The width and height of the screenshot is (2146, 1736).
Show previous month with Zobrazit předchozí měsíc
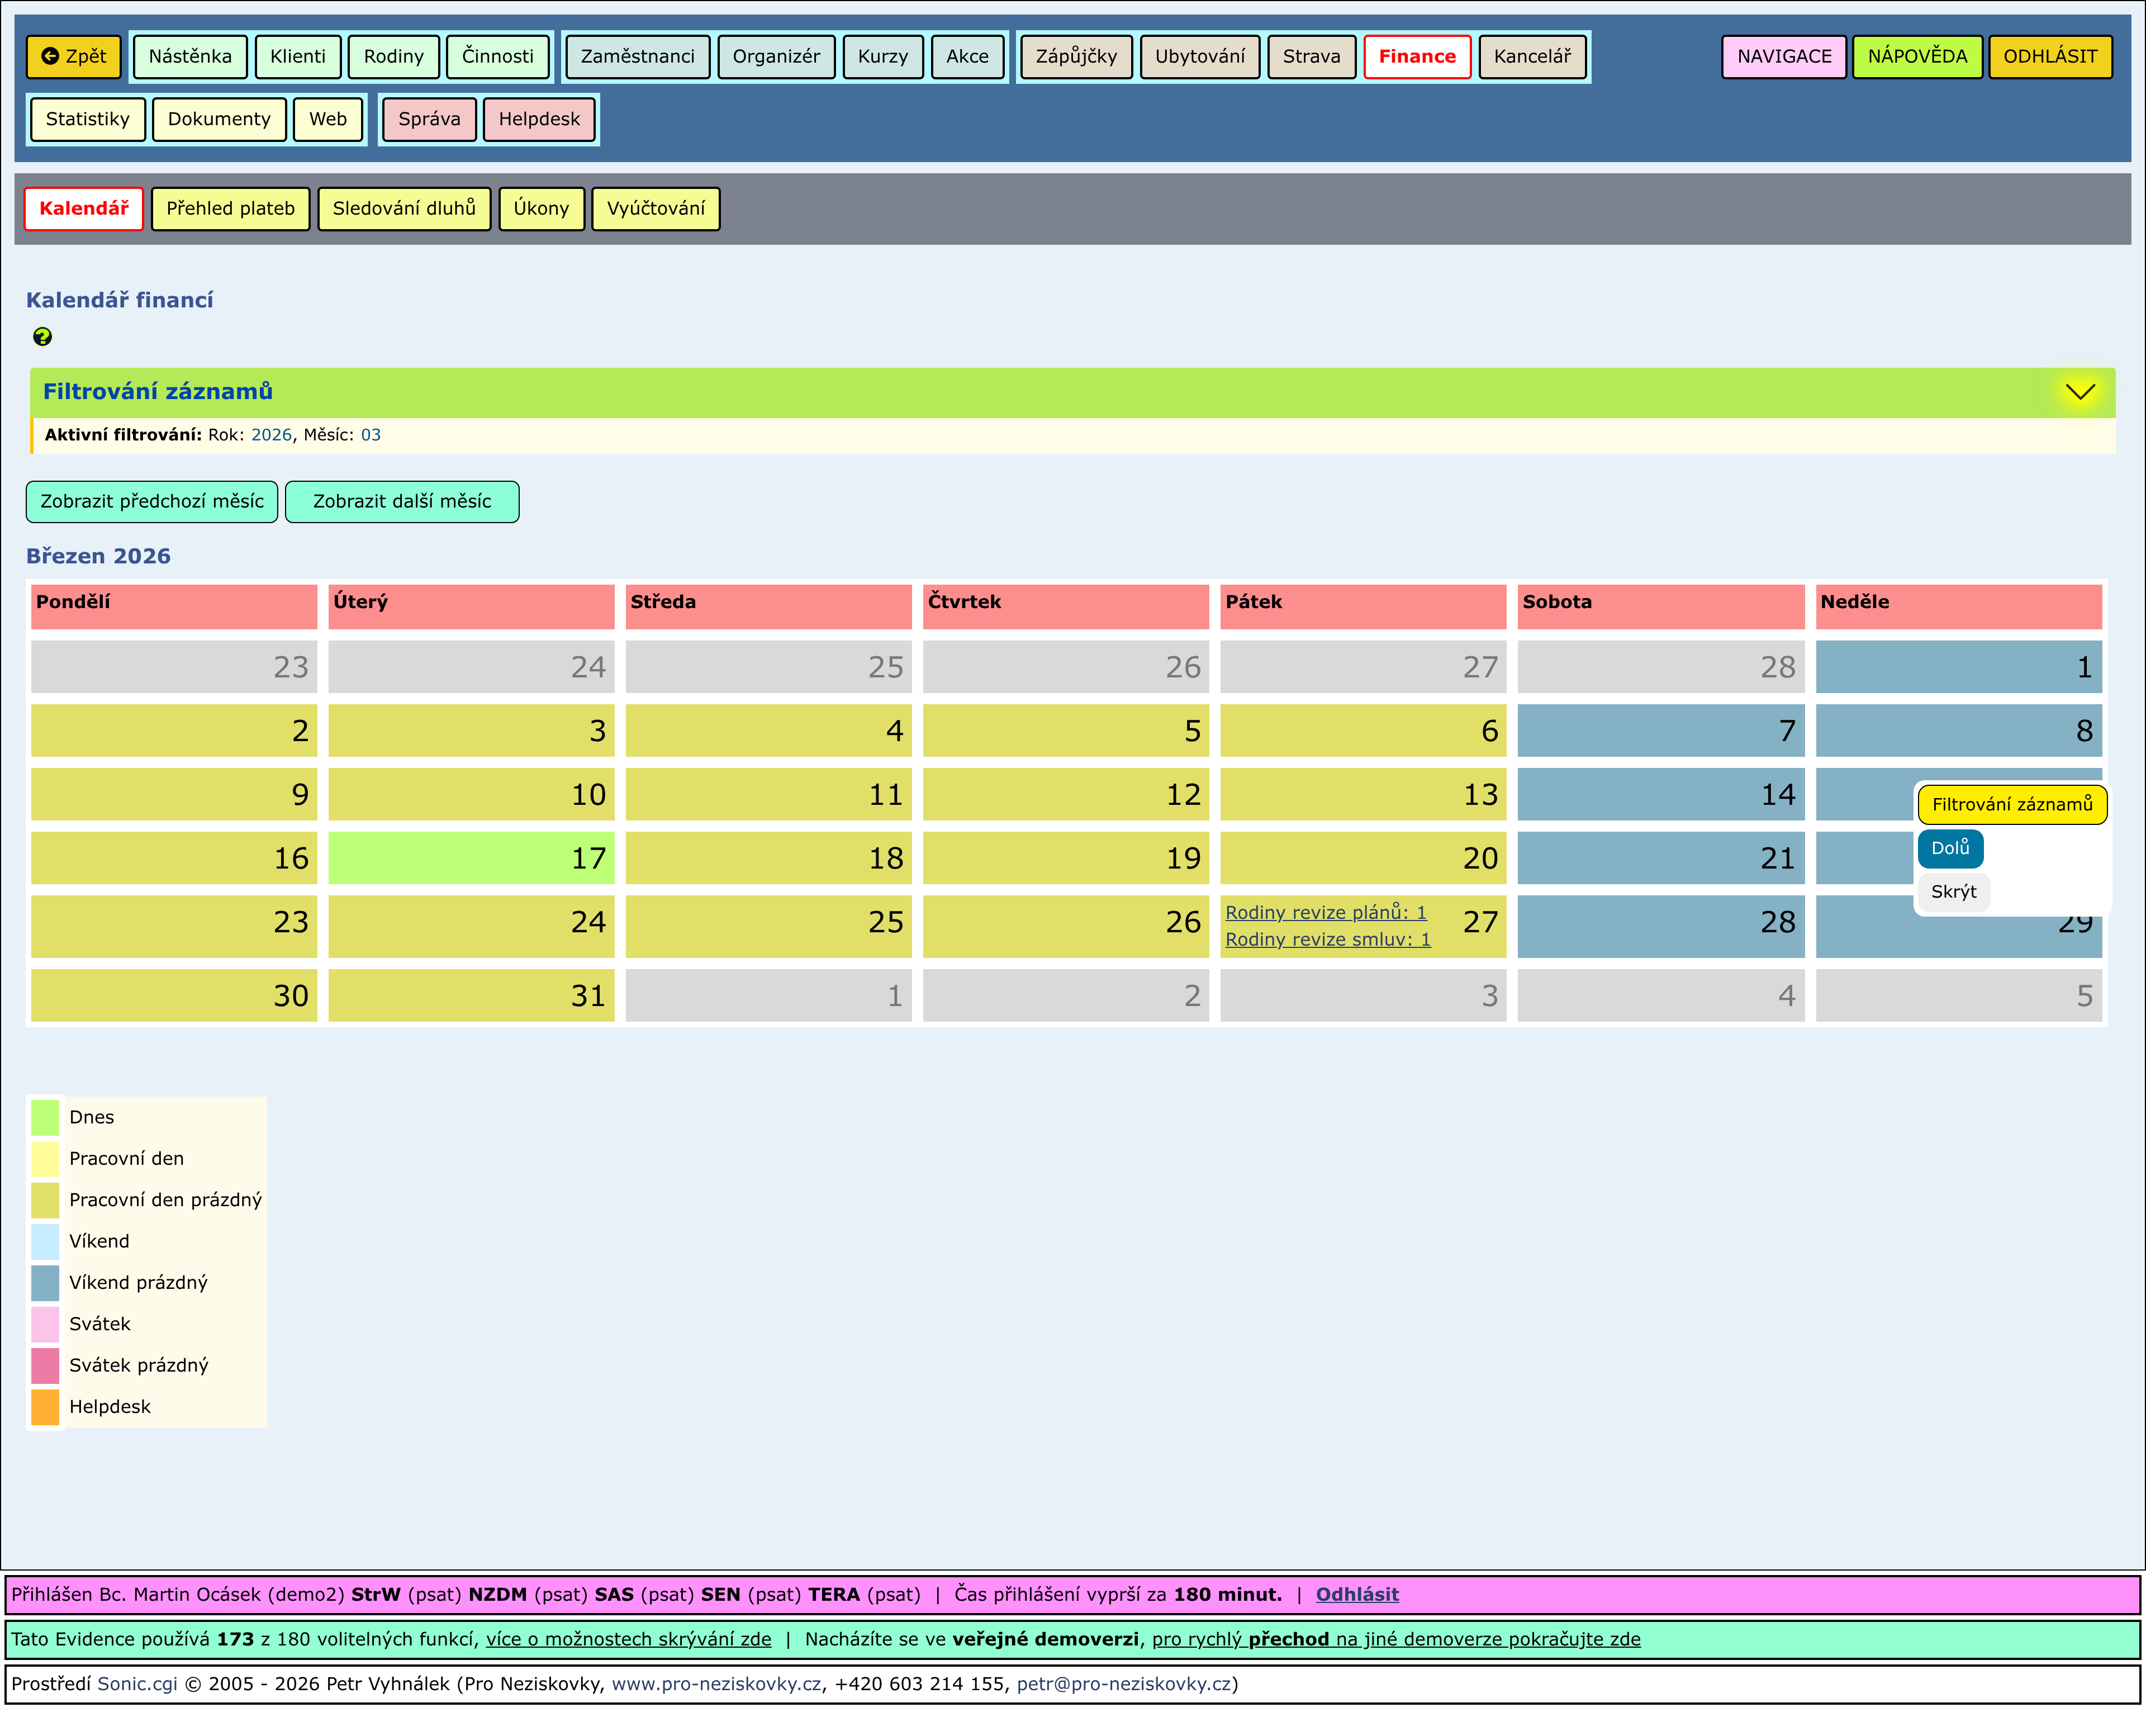(x=152, y=502)
